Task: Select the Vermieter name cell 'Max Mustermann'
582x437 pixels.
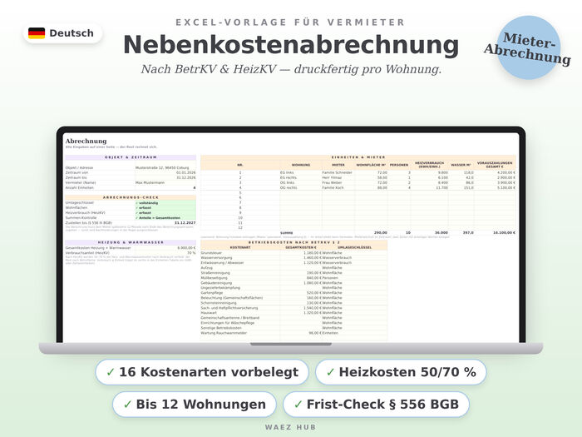Action: pyautogui.click(x=165, y=183)
